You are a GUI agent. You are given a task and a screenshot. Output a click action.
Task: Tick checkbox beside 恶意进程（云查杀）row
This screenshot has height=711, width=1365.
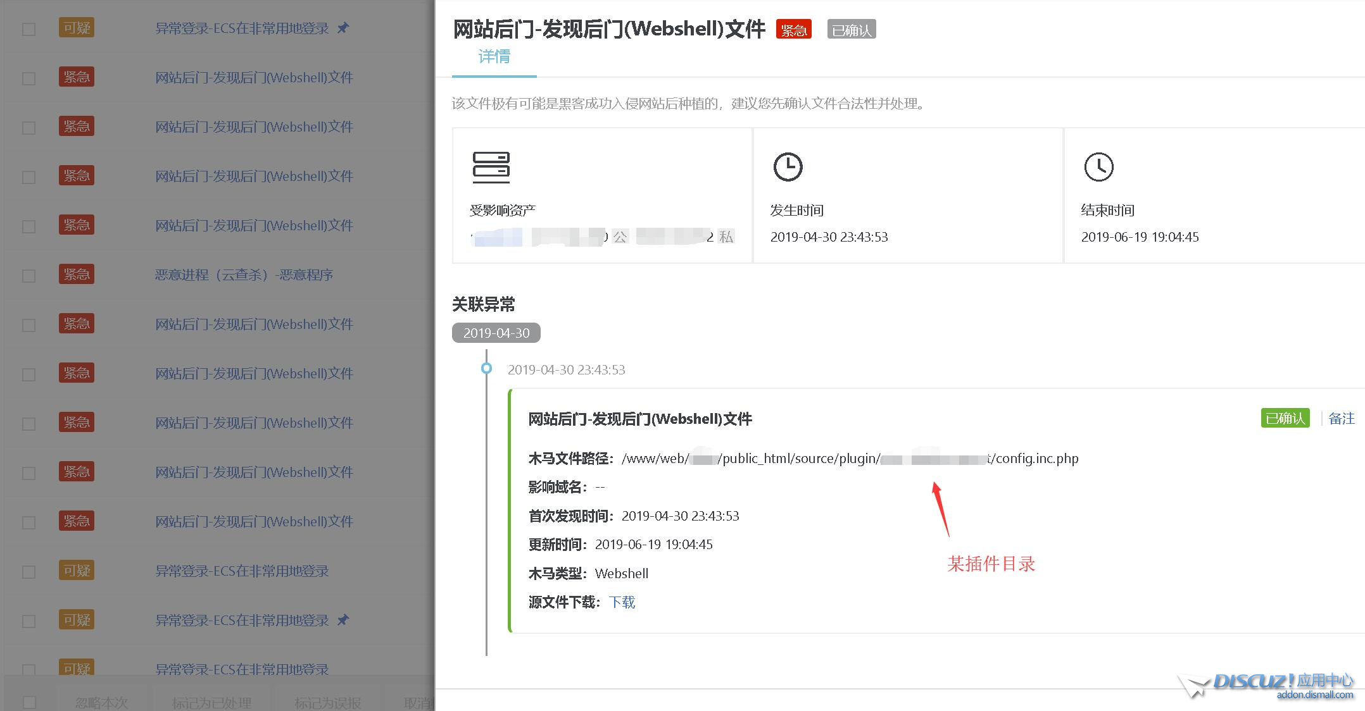click(28, 276)
